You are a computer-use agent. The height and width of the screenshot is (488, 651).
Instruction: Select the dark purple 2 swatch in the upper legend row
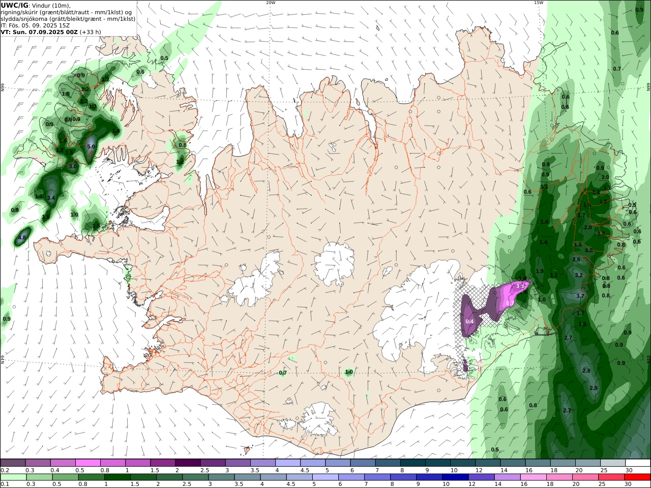188,463
